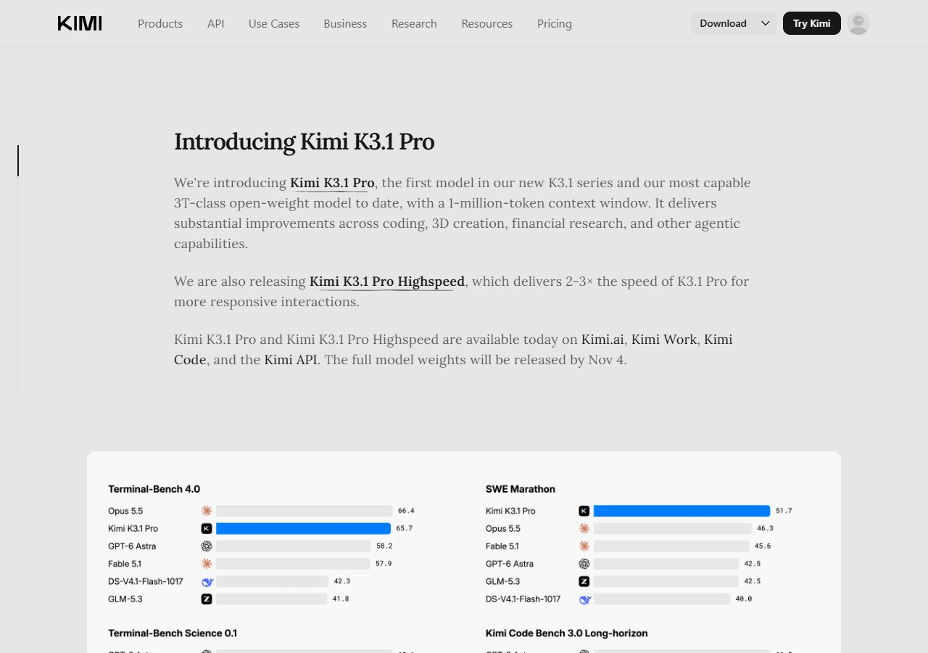
Task: Navigate to Pricing
Action: click(555, 23)
